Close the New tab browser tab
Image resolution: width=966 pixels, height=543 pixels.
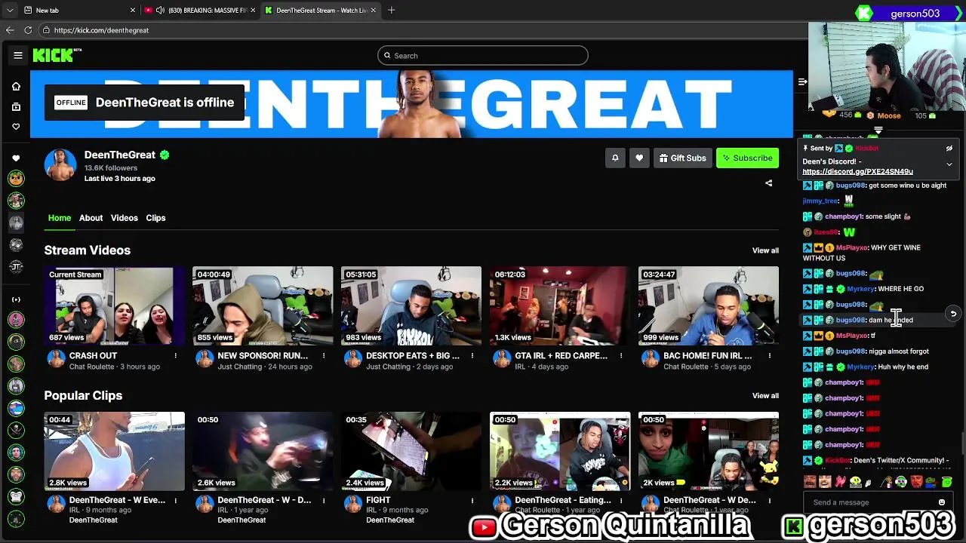pyautogui.click(x=133, y=11)
